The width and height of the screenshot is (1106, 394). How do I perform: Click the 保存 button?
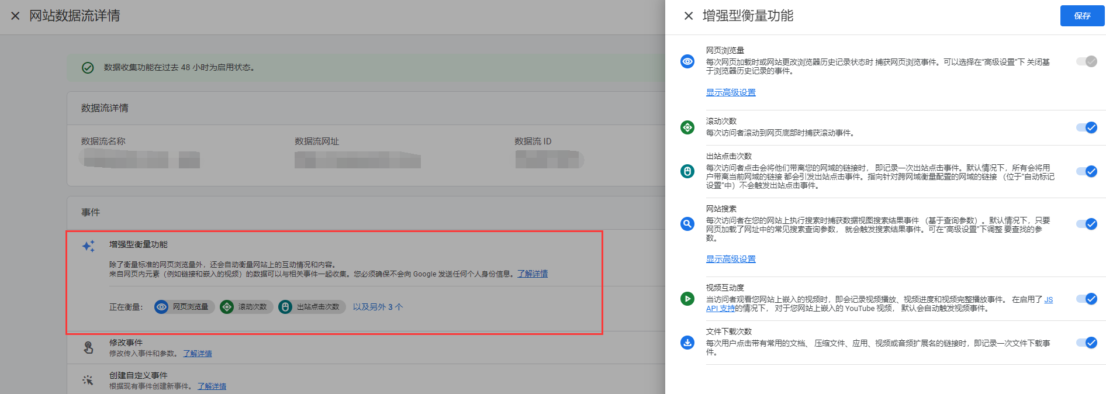(x=1082, y=16)
